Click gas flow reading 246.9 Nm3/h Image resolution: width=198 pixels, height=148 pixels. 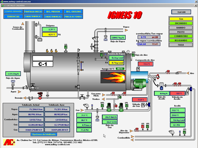coord(110,117)
